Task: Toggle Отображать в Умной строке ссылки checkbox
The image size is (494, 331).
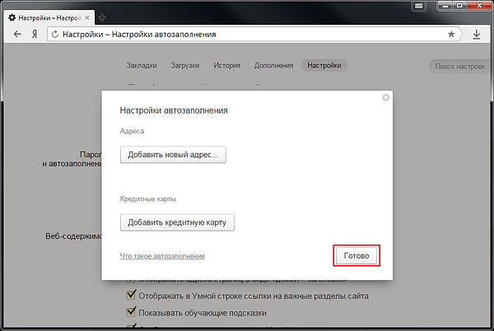Action: (x=131, y=296)
